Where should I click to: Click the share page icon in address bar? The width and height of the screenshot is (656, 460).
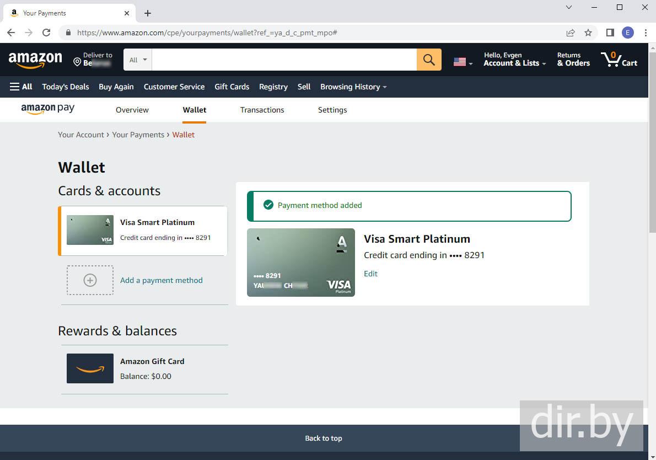click(571, 33)
